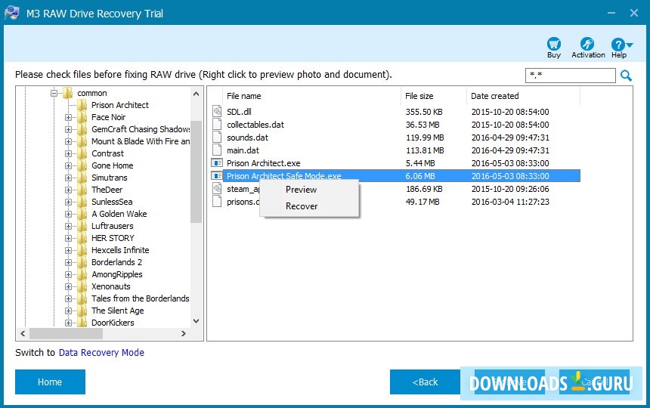Expand the Face Noir tree node
Viewport: 650px width, 408px height.
tap(68, 117)
